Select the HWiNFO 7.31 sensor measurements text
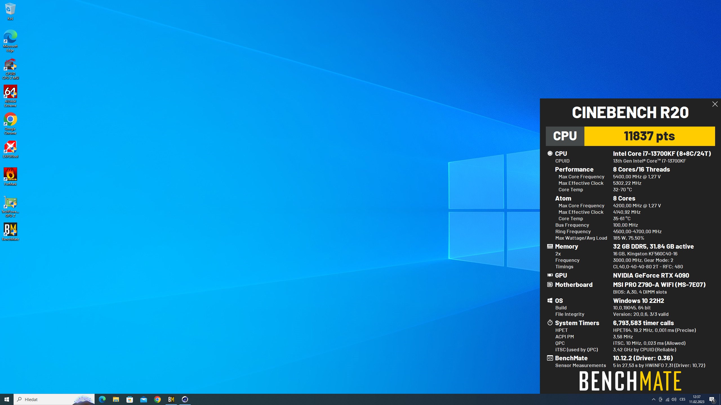Screen dimensions: 721x405 (x=659, y=365)
